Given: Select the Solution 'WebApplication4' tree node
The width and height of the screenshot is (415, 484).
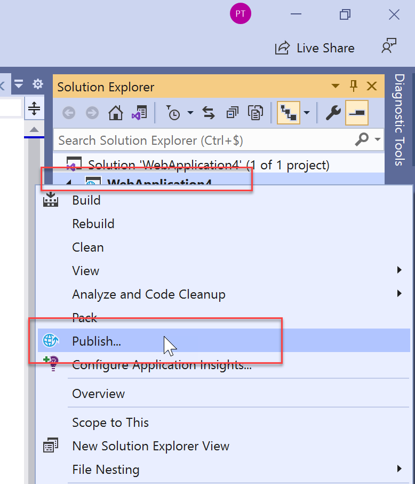Looking at the screenshot, I should (208, 165).
